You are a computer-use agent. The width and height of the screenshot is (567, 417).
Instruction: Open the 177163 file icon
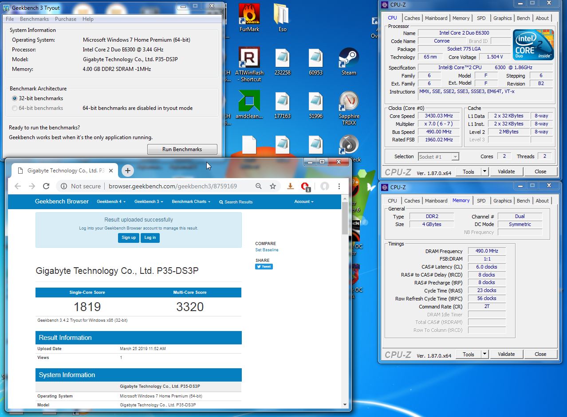[x=282, y=105]
